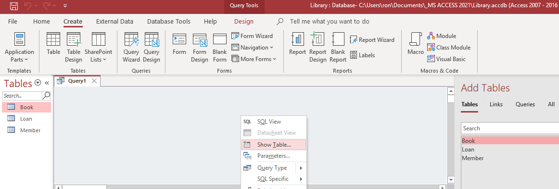Create a new Macro
Screen dimensions: 559x189
pos(415,43)
